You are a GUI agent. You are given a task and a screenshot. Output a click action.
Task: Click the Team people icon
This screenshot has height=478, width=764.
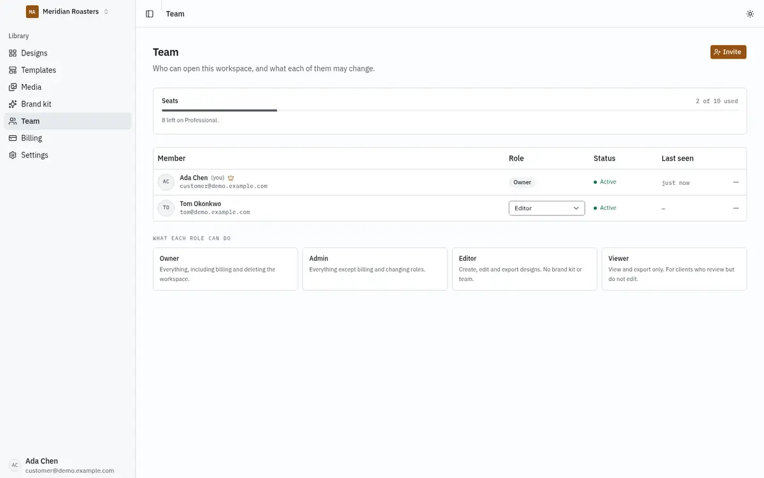point(13,121)
